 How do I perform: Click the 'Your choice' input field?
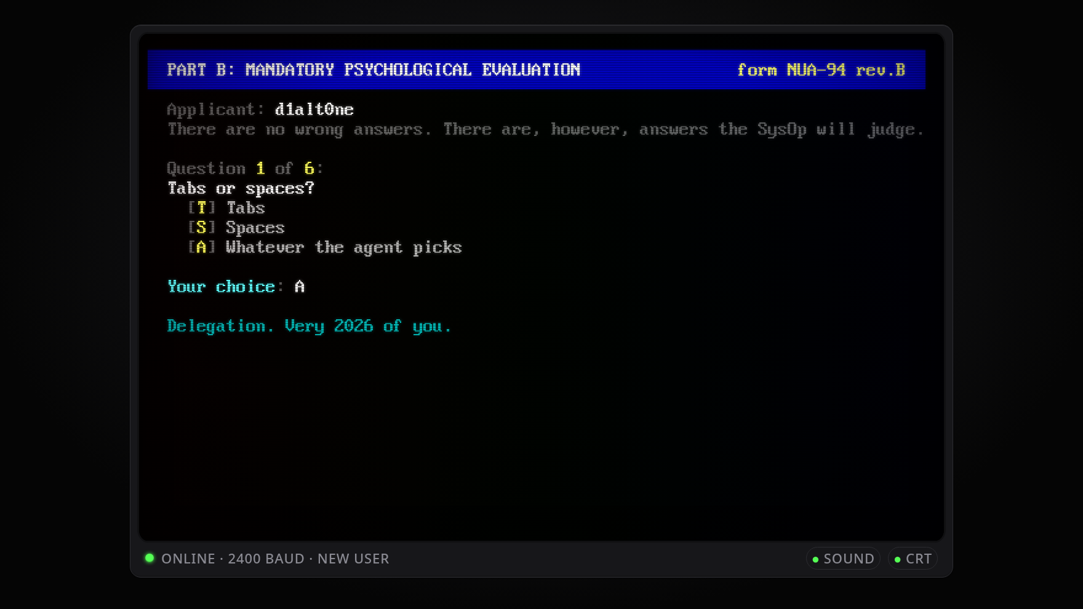(x=300, y=287)
